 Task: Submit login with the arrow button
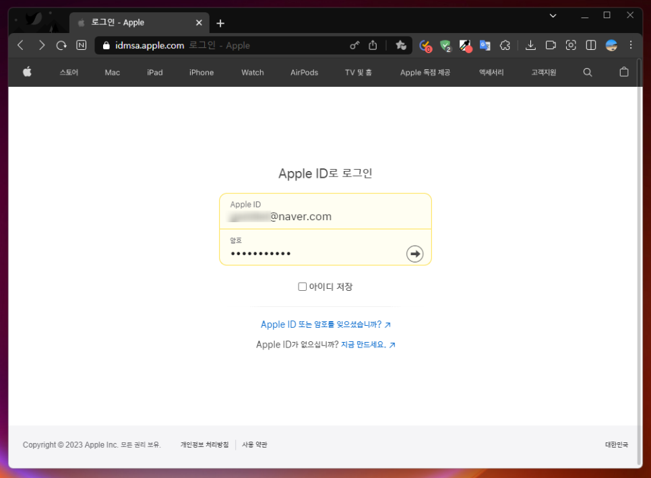(414, 254)
